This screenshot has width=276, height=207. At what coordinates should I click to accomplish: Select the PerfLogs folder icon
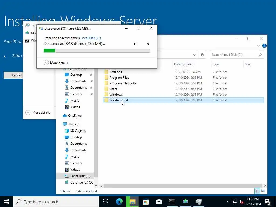(x=106, y=72)
